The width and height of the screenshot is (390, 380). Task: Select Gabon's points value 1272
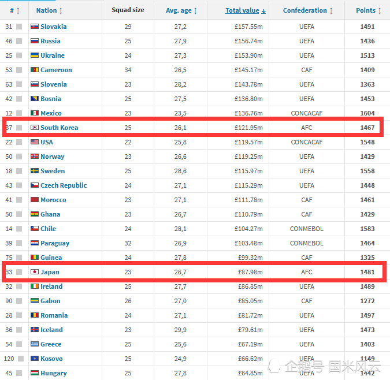pos(367,301)
